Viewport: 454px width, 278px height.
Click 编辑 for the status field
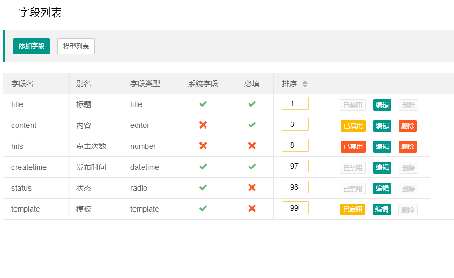(382, 189)
